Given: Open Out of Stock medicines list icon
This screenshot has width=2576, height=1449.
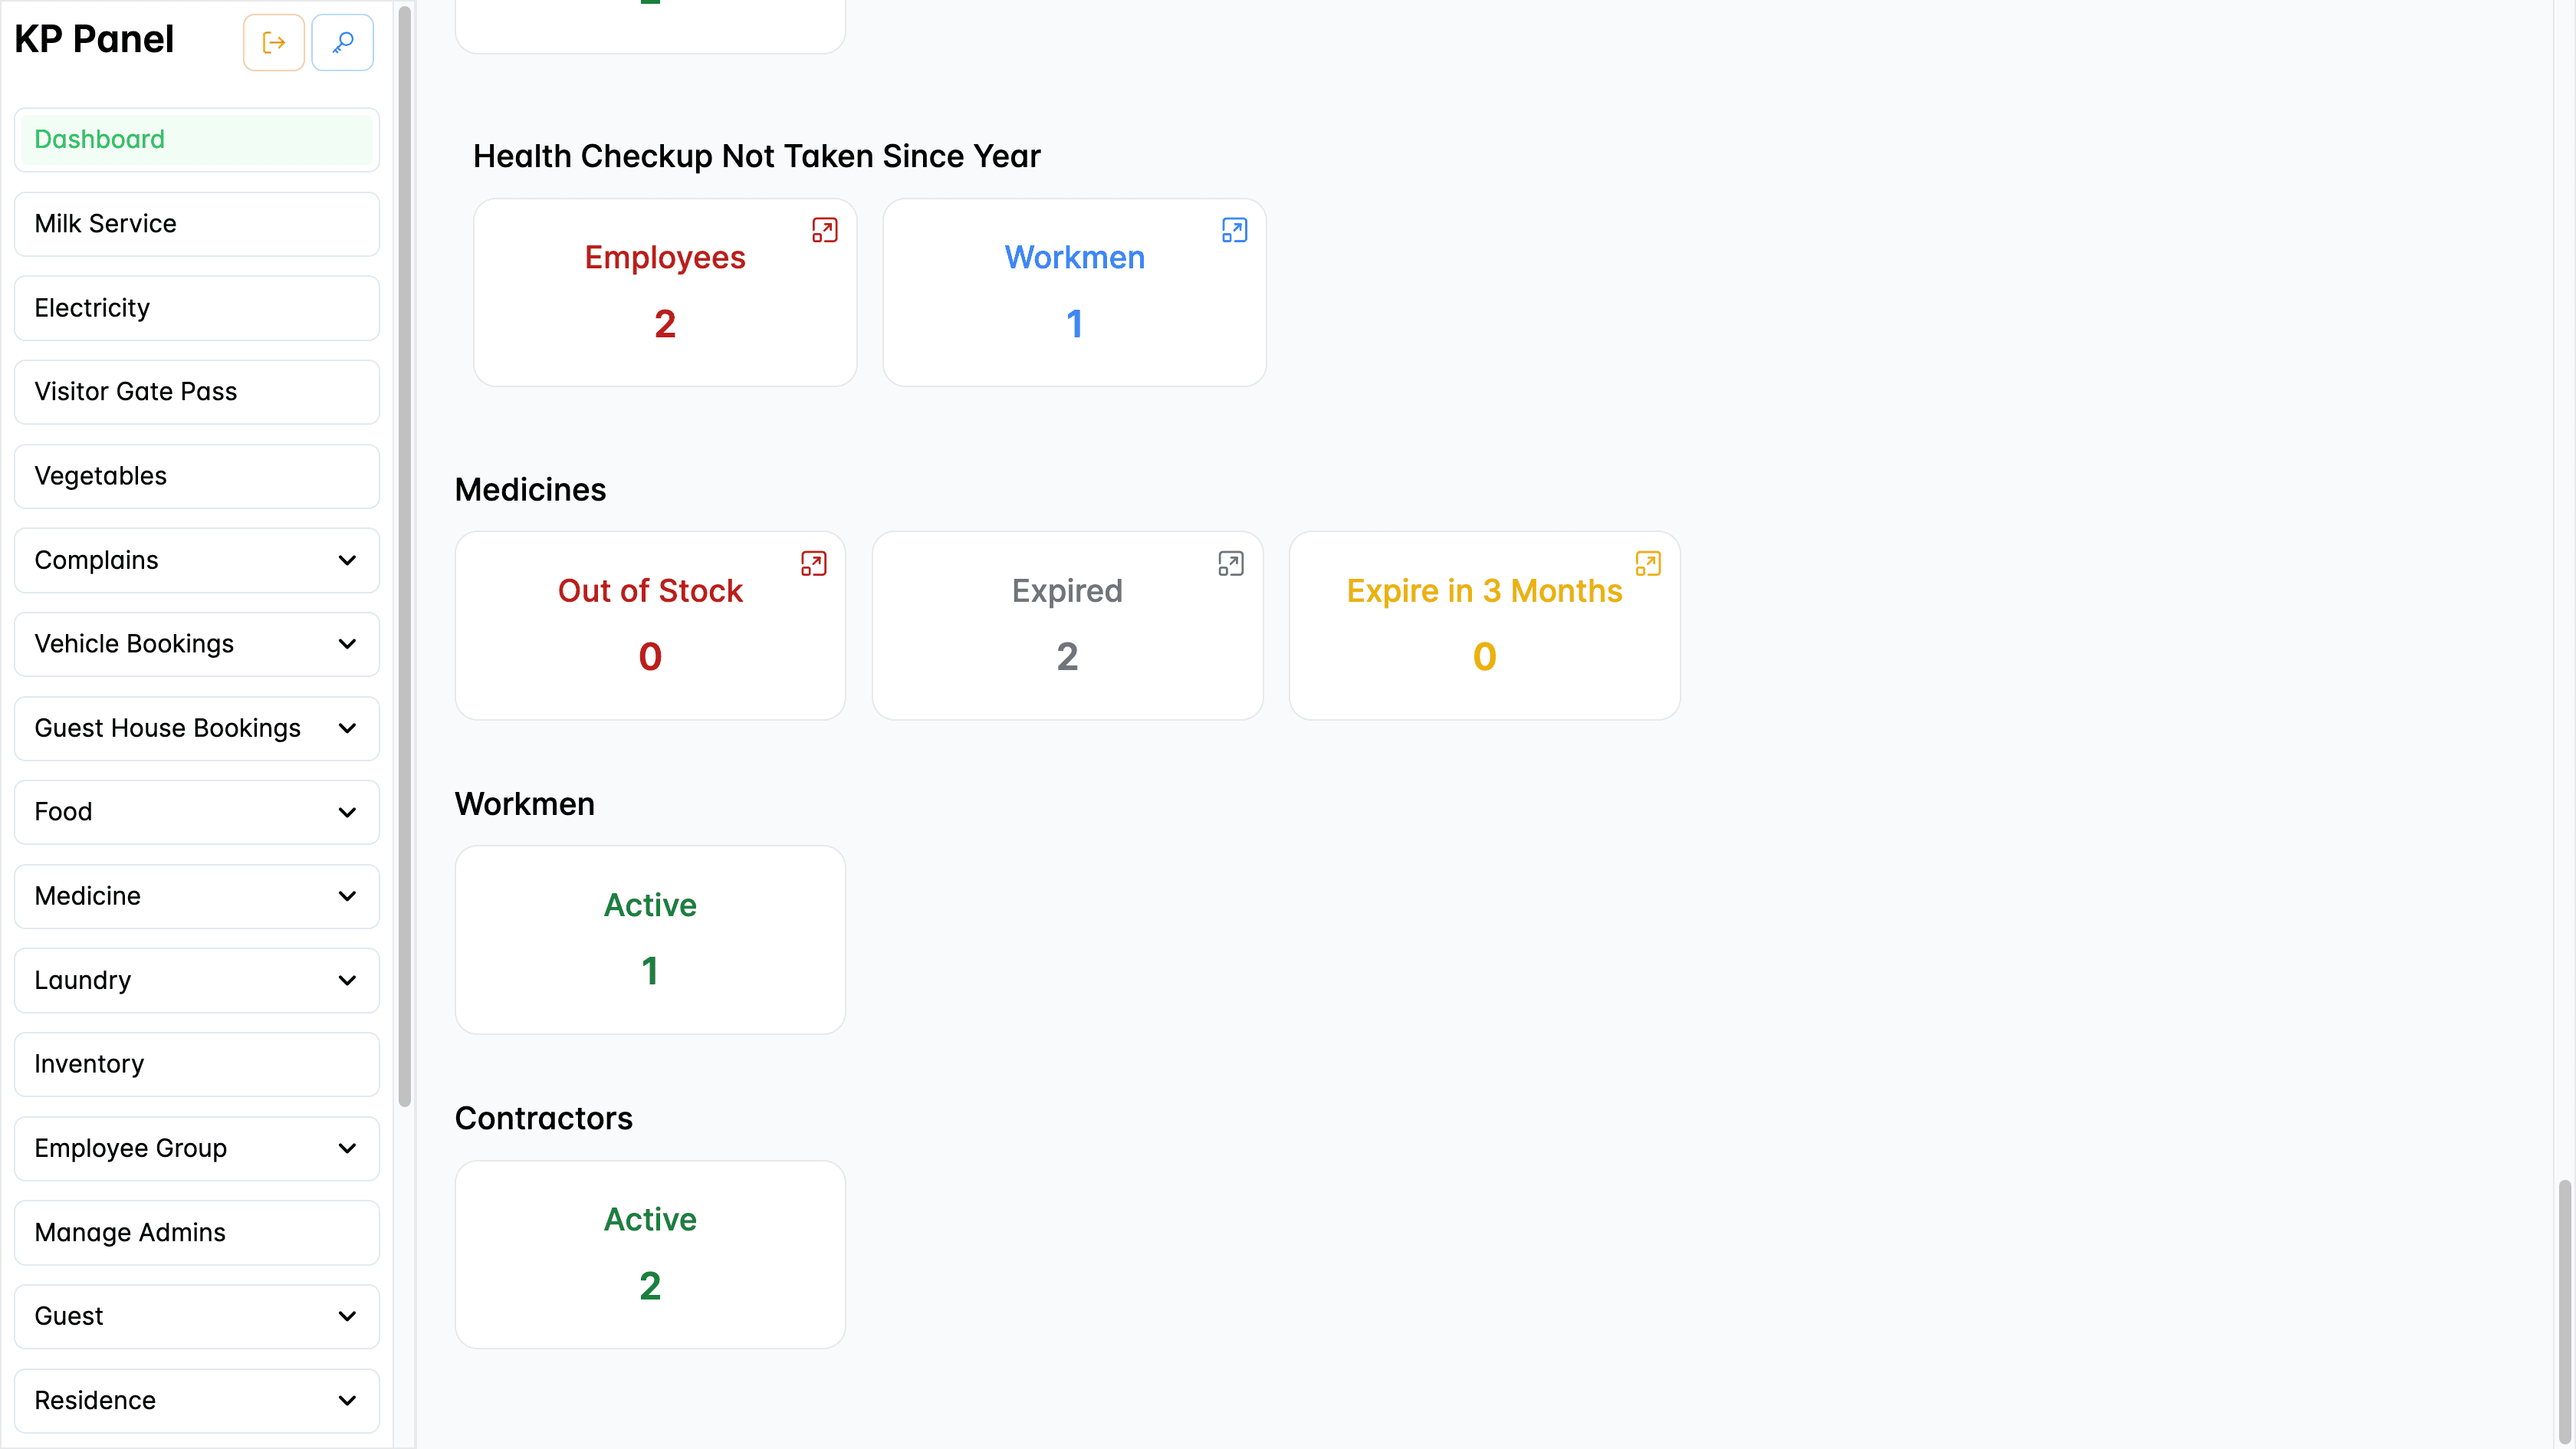Looking at the screenshot, I should click(x=813, y=563).
